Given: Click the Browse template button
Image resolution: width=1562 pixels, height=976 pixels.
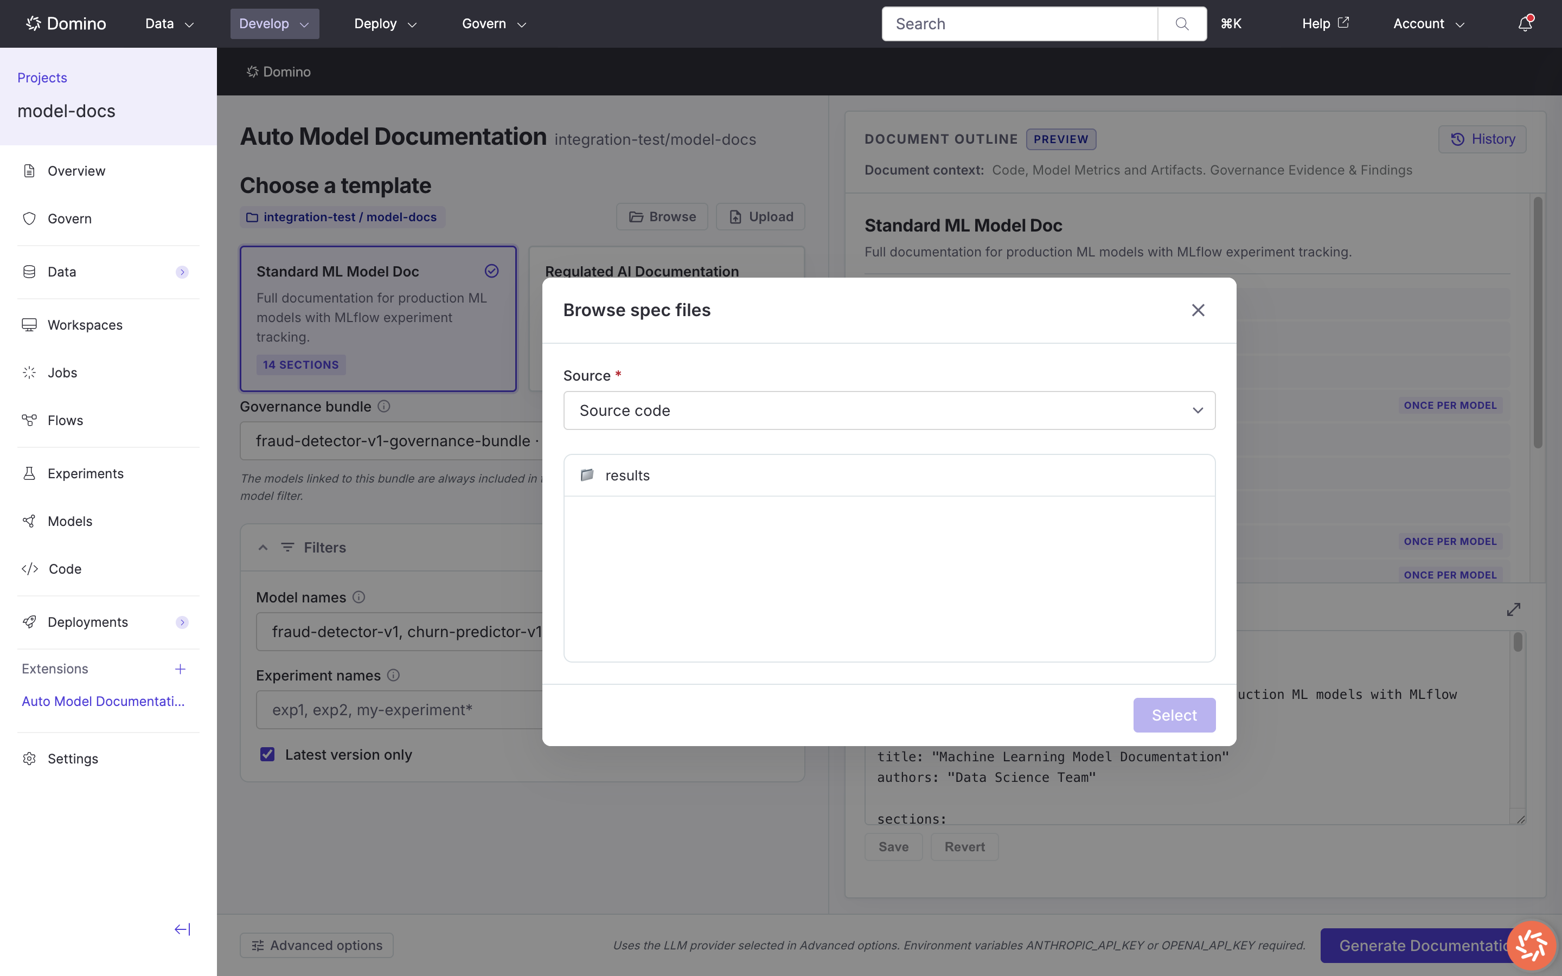Looking at the screenshot, I should click(662, 217).
